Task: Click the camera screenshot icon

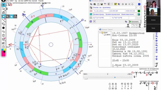Action: pos(4,43)
